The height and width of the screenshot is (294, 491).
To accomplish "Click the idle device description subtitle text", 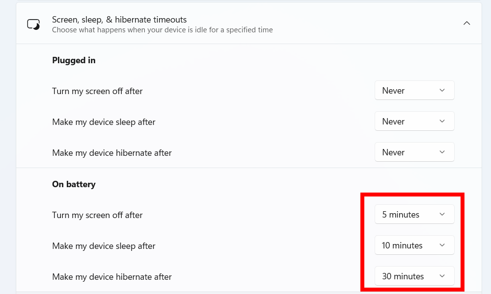I will (x=162, y=30).
